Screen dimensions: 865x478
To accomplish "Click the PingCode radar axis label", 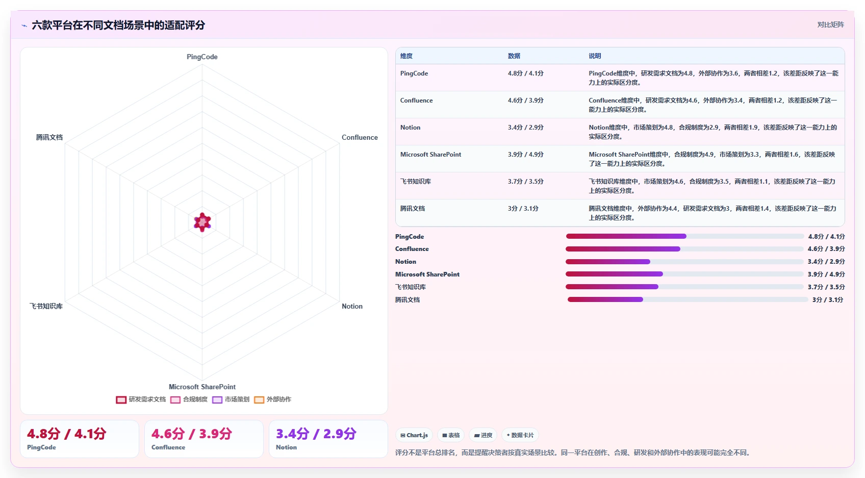I will [x=202, y=57].
